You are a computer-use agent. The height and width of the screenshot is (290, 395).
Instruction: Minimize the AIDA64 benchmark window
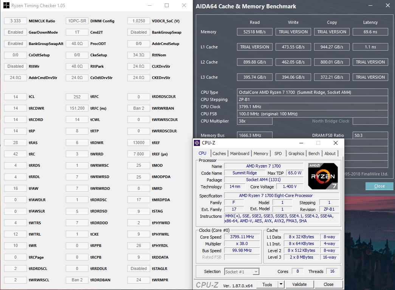click(x=370, y=5)
